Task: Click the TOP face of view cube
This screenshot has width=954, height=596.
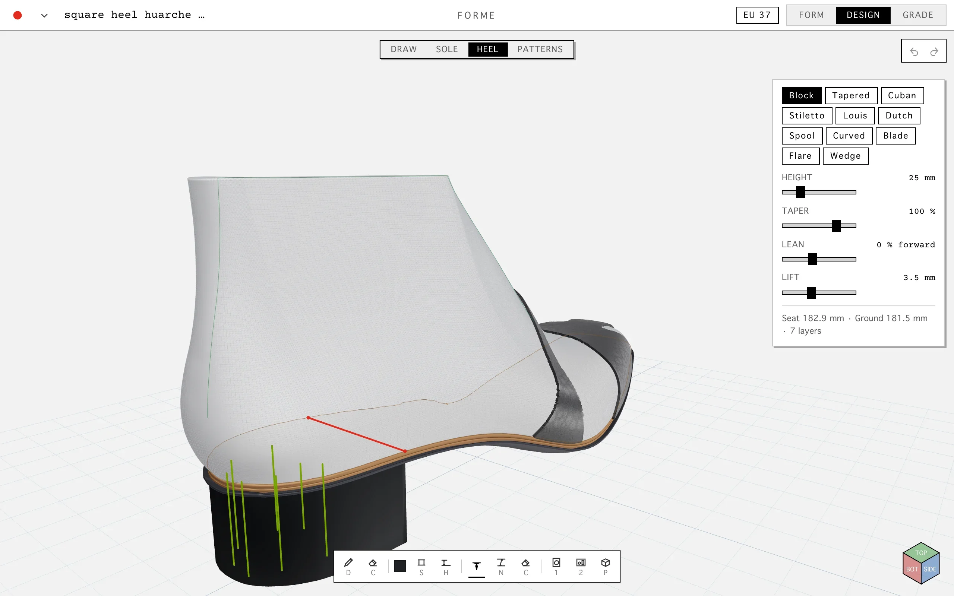Action: pos(921,553)
